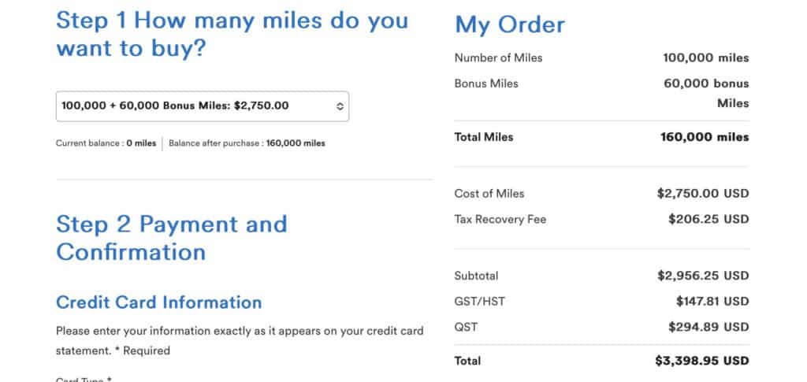The width and height of the screenshot is (807, 382).
Task: Click the Current balance 0 miles text
Action: [106, 143]
